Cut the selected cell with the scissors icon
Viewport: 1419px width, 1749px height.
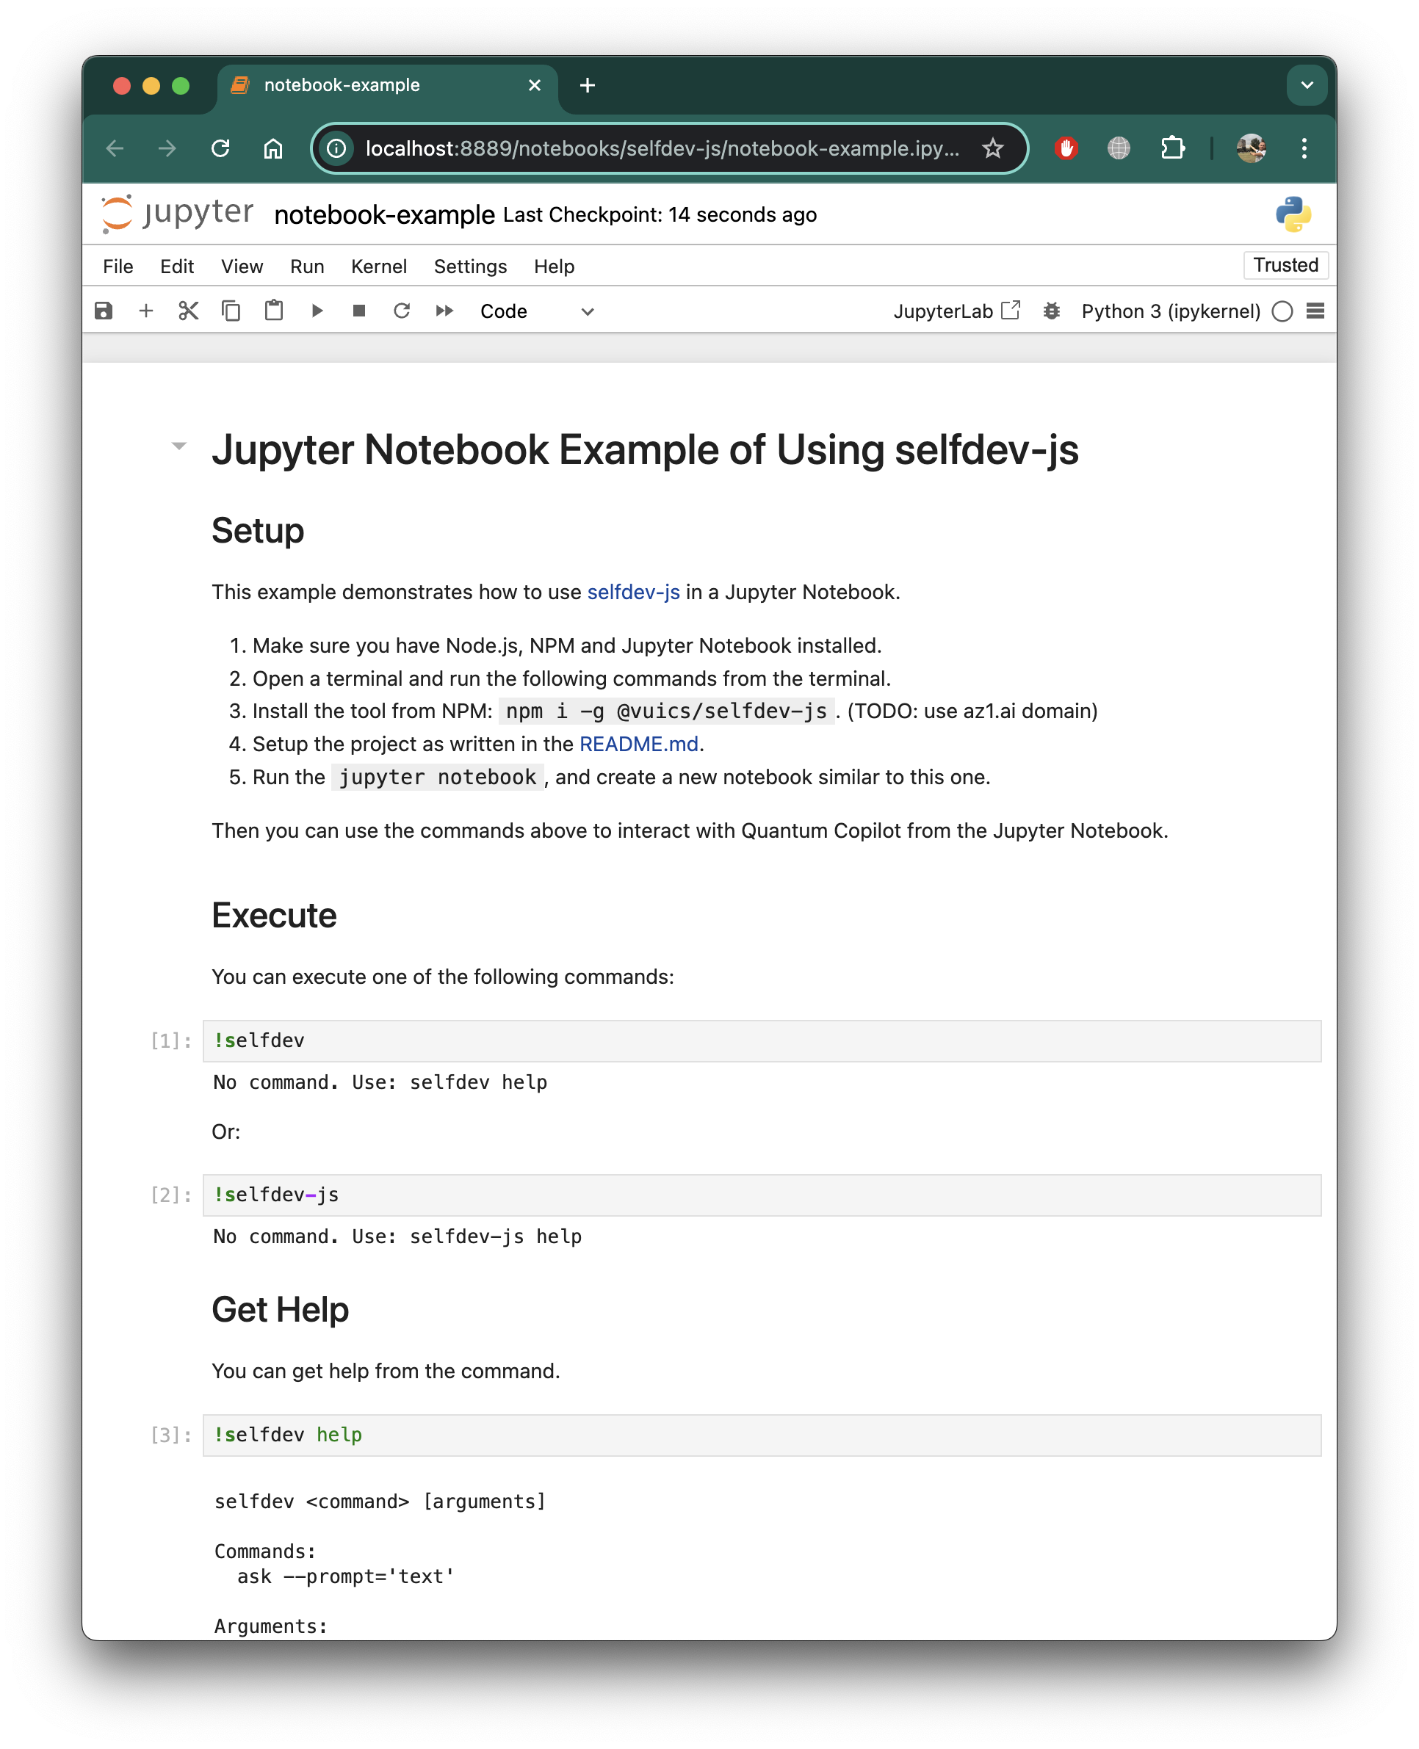point(189,311)
